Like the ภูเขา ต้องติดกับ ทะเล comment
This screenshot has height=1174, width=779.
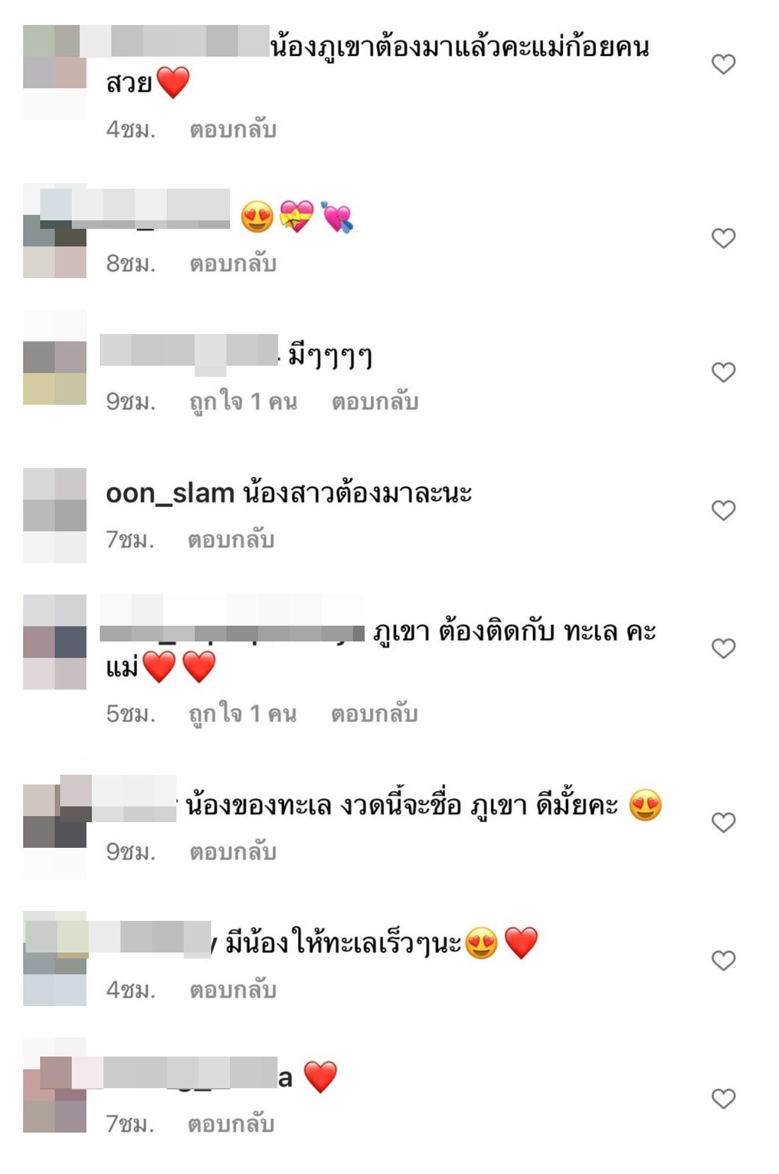(x=724, y=648)
